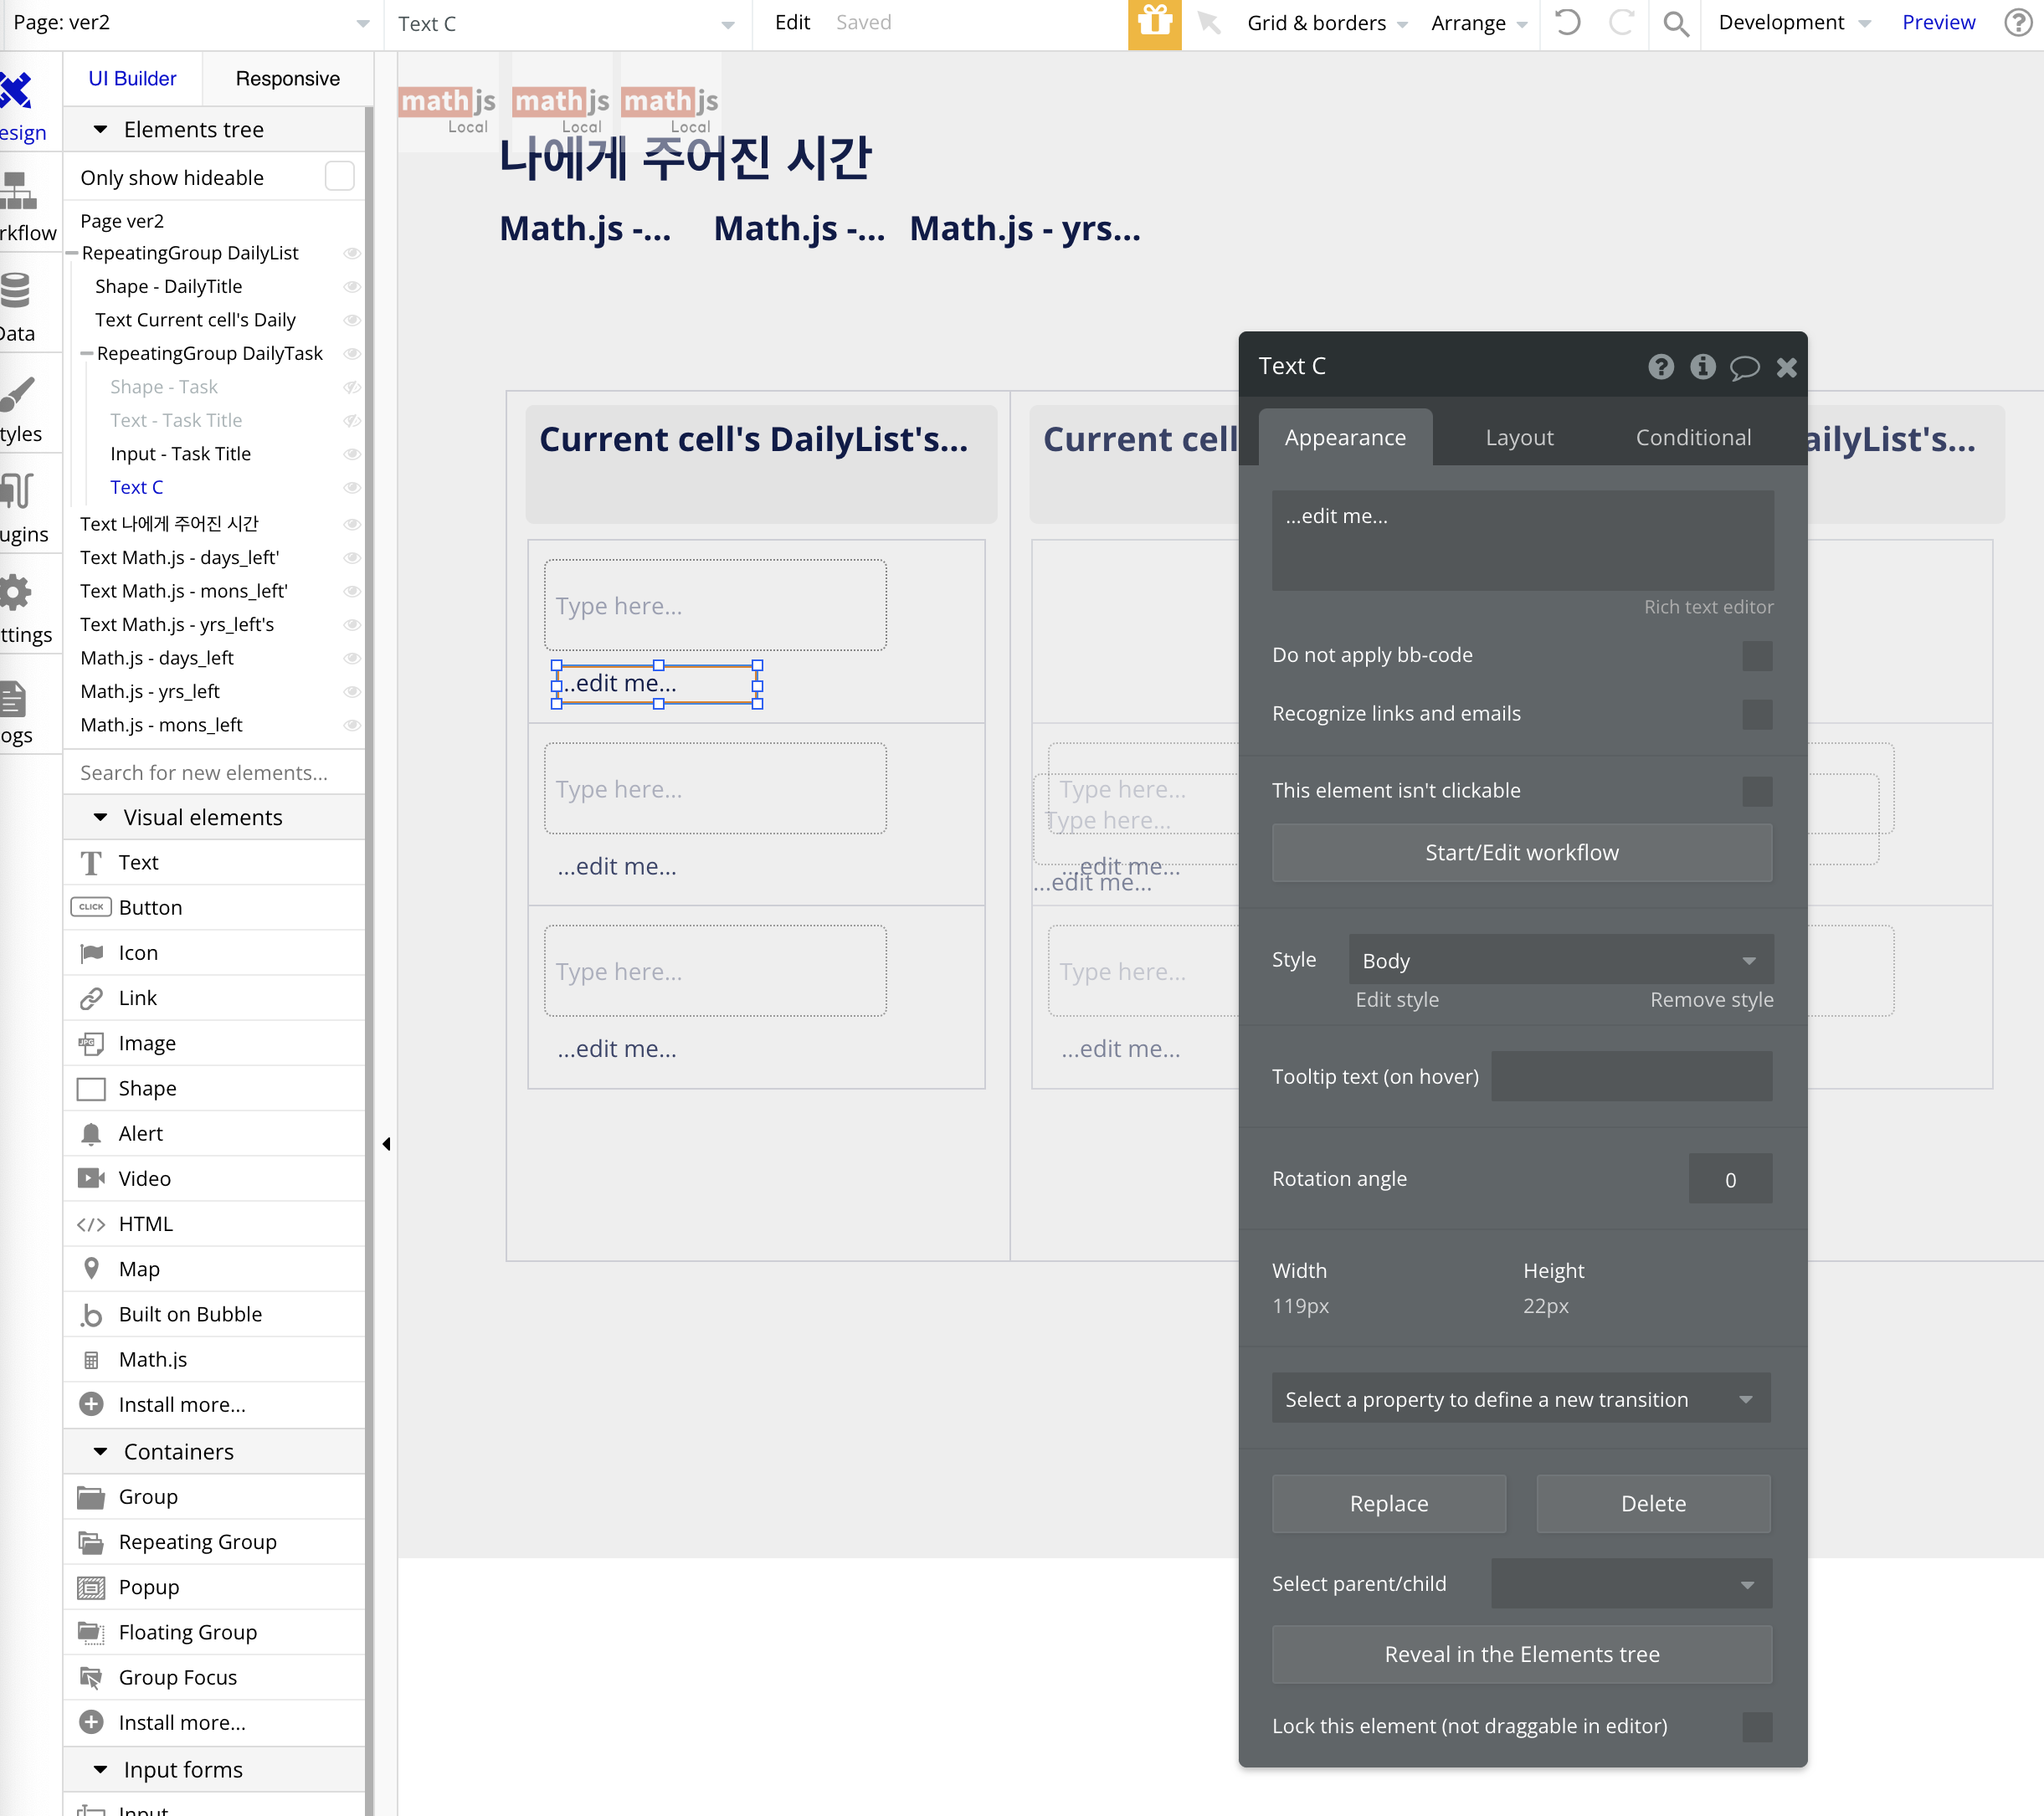Click the info icon in Text C panel
This screenshot has height=1816, width=2044.
coord(1702,367)
